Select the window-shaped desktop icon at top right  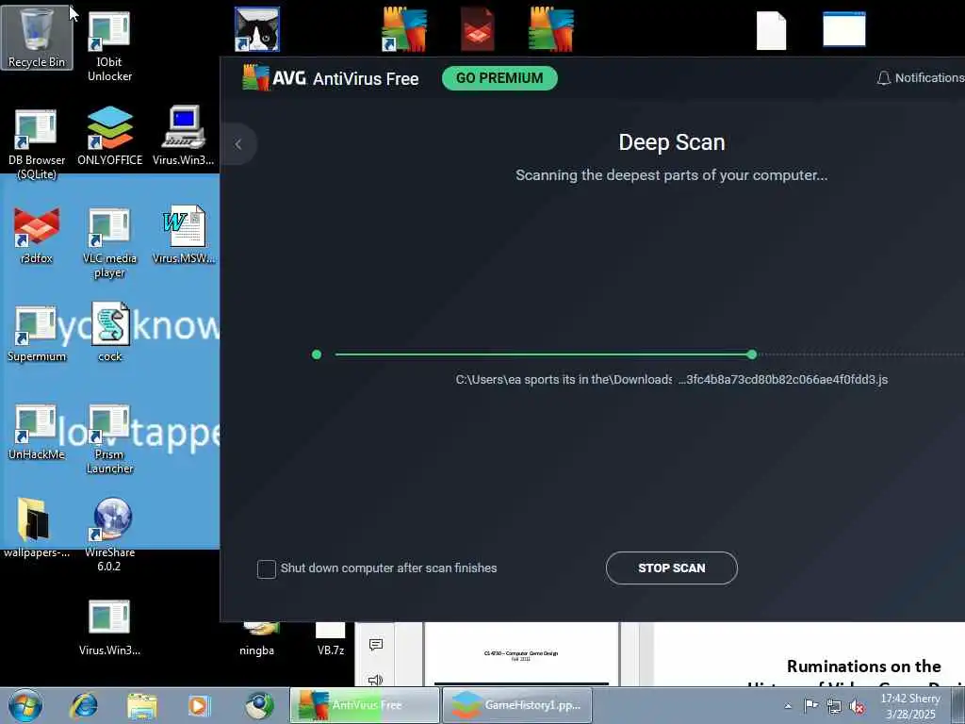click(844, 29)
